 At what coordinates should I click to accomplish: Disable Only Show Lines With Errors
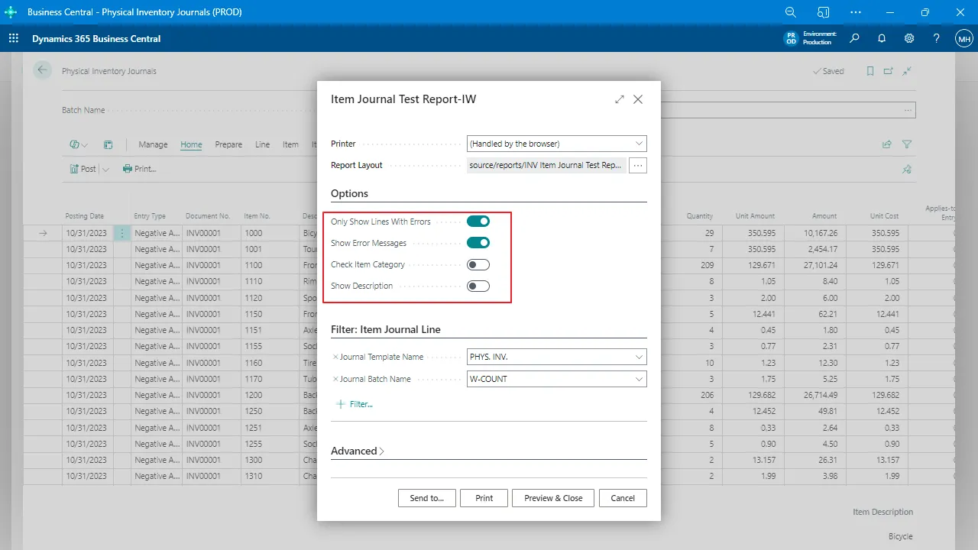point(478,222)
